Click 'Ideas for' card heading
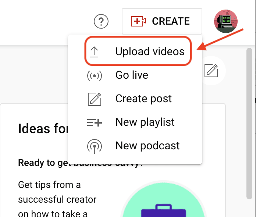 tap(43, 129)
